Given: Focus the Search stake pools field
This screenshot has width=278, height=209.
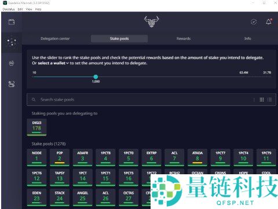Looking at the screenshot, I should pos(152,100).
